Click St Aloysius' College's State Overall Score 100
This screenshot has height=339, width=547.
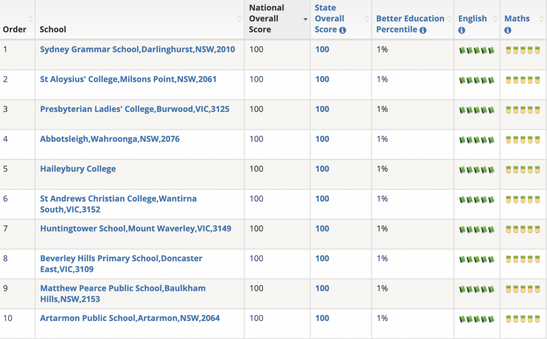coord(322,79)
